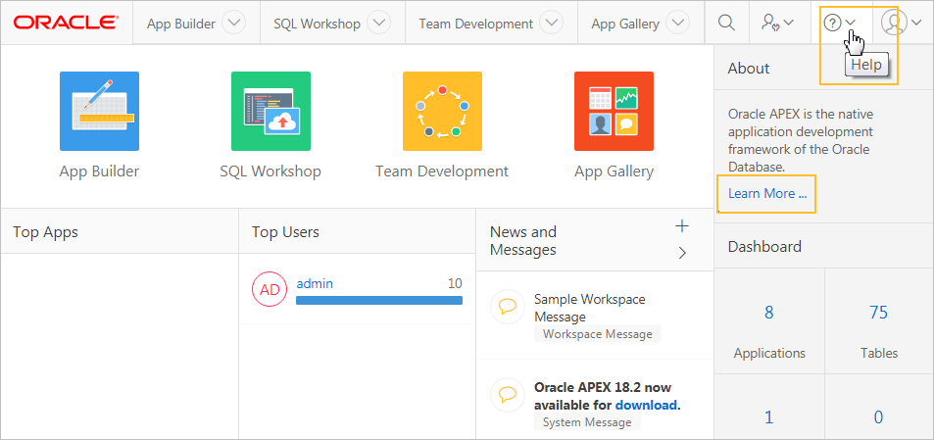The height and width of the screenshot is (440, 934).
Task: Click the App Builder large icon
Action: pos(99,111)
